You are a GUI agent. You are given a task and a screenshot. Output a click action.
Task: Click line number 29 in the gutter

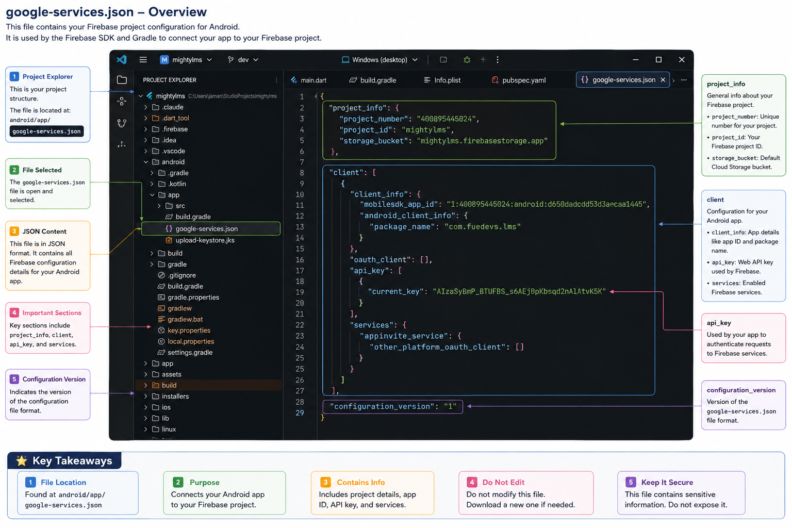coord(300,413)
